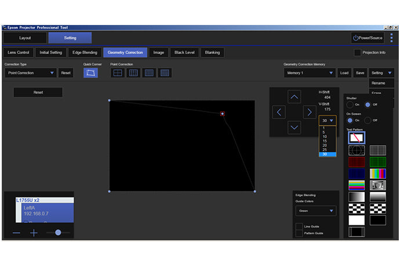Enable the Pattern Guide checkbox
The height and width of the screenshot is (267, 400).
coord(299,233)
